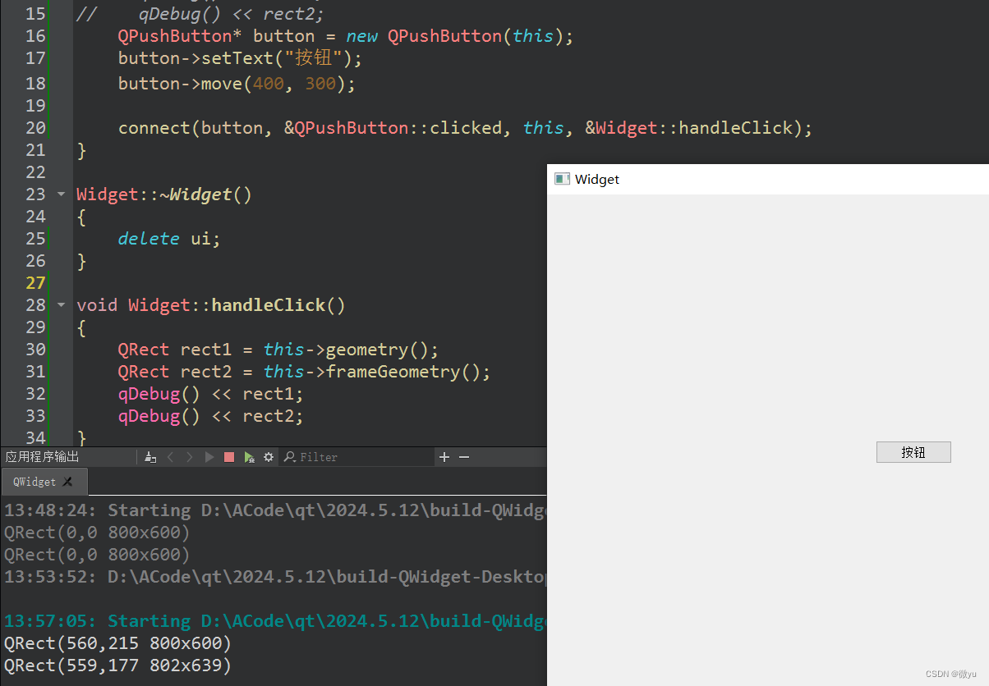Select the QWidget output tab
The image size is (989, 686).
44,482
